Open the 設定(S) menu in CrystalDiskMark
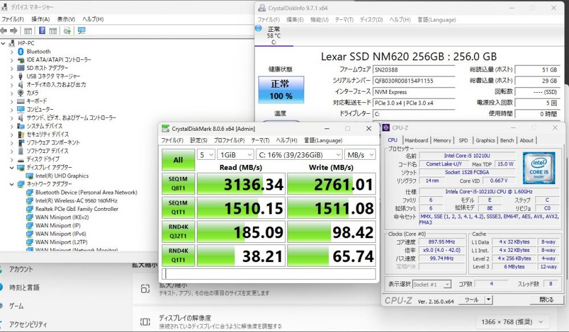Viewport: 569px width, 332px height. [199, 140]
